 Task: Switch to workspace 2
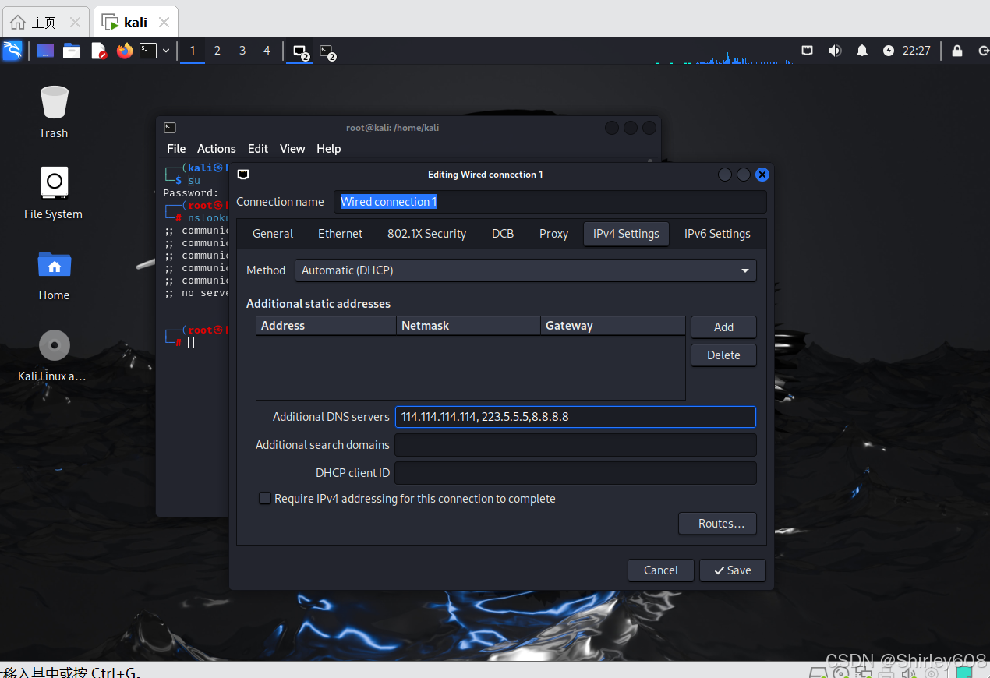click(x=217, y=51)
